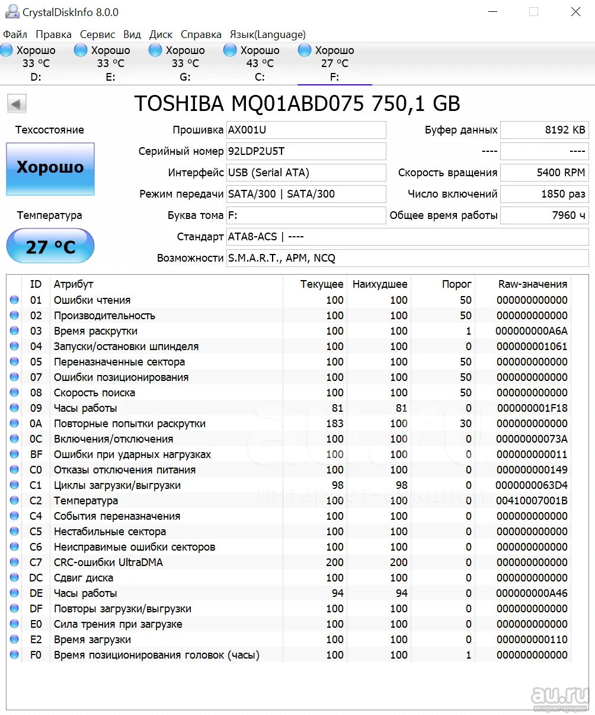Select the Сила трения при загрузке attribute name
The image size is (595, 715).
tap(118, 624)
